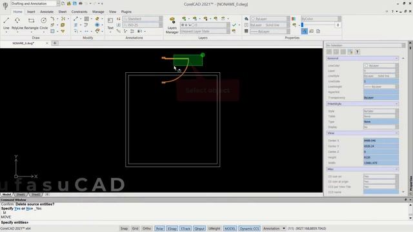Toggle Ortho mode in the status bar
This screenshot has width=413, height=232.
[x=146, y=228]
